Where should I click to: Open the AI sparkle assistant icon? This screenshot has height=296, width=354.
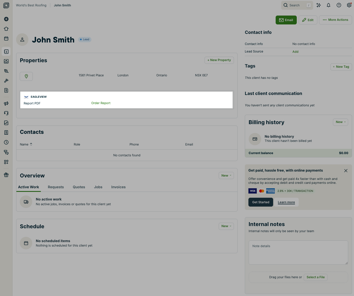coord(318,5)
